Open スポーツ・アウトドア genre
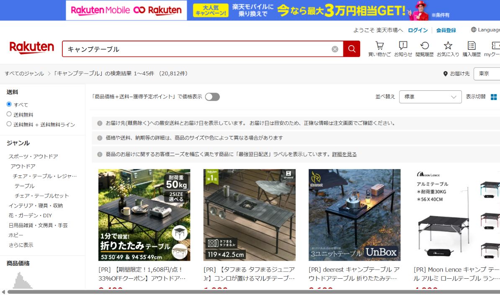Viewport: 500px width, 295px height. click(x=33, y=156)
